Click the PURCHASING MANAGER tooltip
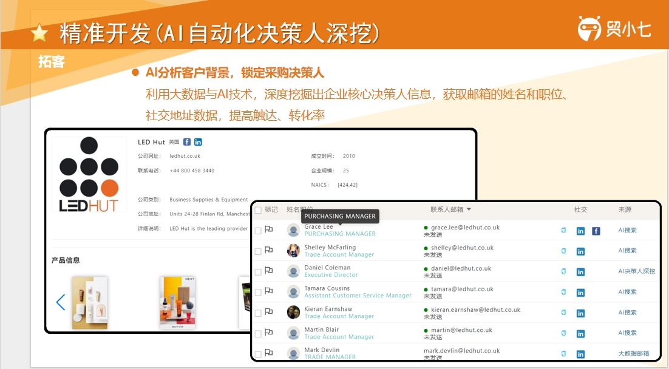Image resolution: width=669 pixels, height=369 pixels. click(340, 216)
